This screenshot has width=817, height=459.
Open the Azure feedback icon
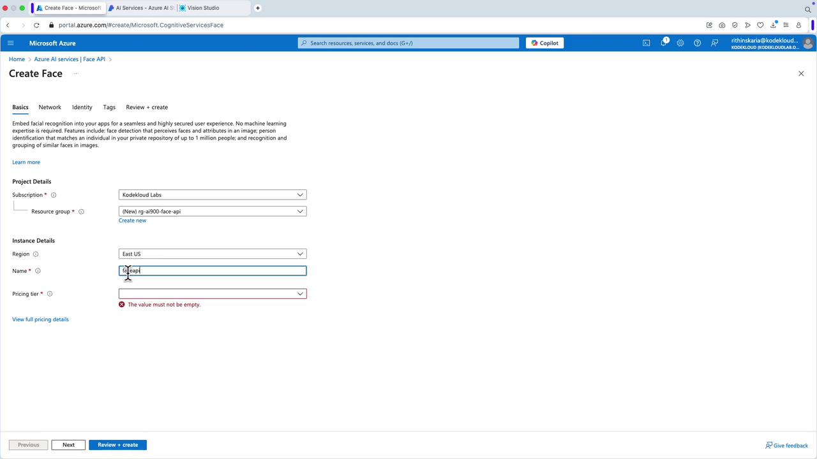tap(714, 43)
